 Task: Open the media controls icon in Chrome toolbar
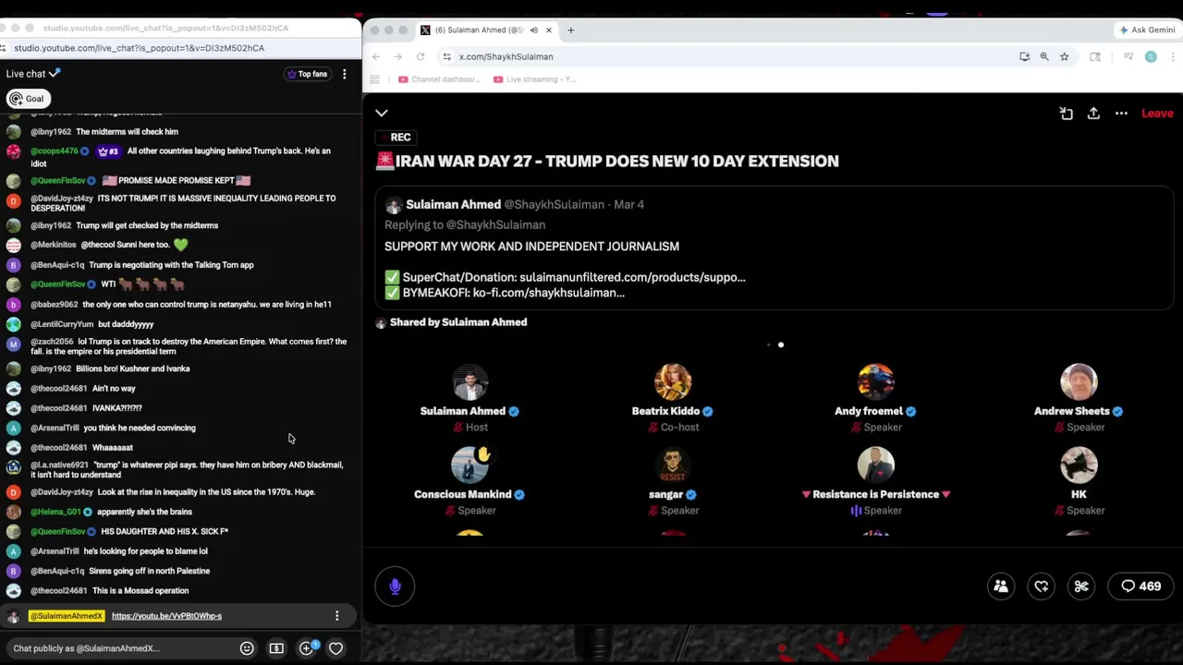coord(1128,56)
